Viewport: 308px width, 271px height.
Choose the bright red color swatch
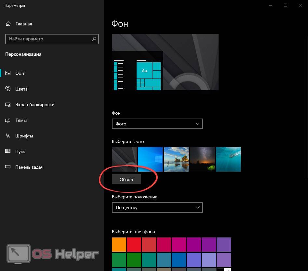point(134,244)
